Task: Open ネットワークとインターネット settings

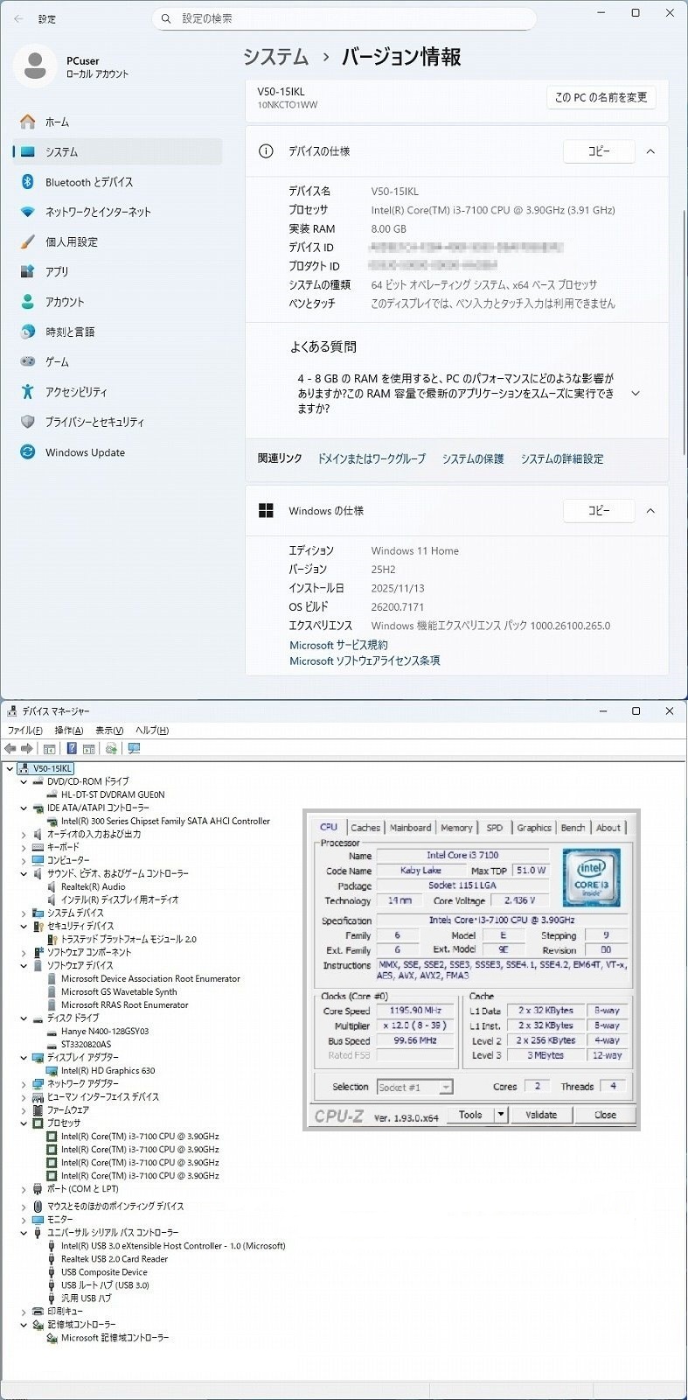Action: [98, 212]
